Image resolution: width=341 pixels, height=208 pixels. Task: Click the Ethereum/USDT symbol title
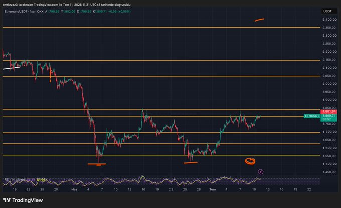click(x=16, y=12)
